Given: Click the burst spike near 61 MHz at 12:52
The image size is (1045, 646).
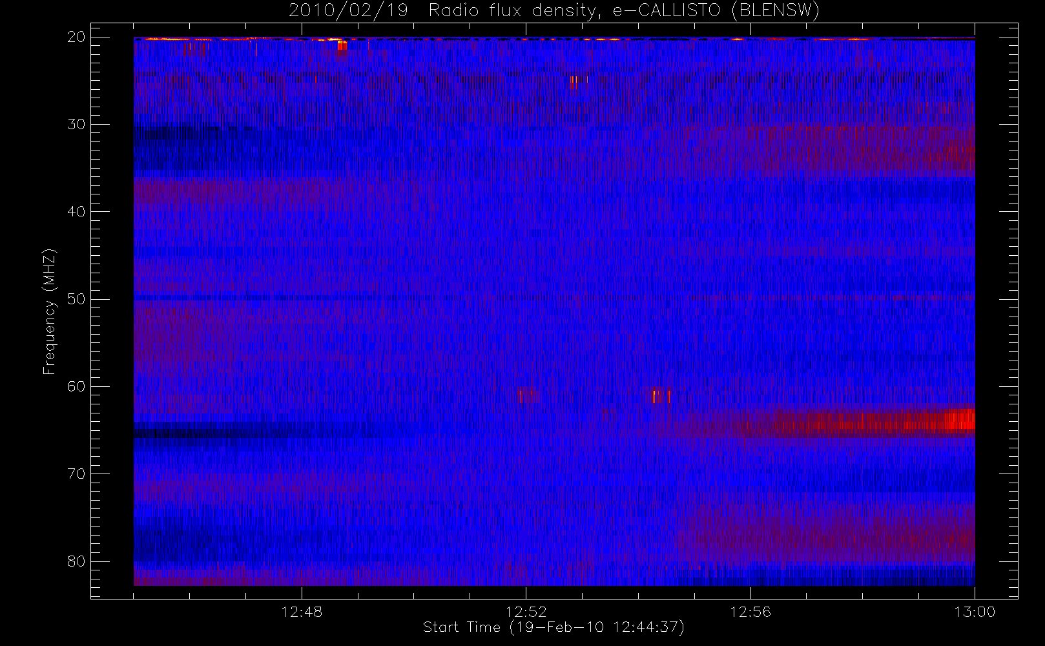Looking at the screenshot, I should coord(521,395).
